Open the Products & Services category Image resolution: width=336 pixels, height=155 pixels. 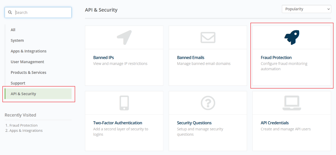[x=28, y=72]
